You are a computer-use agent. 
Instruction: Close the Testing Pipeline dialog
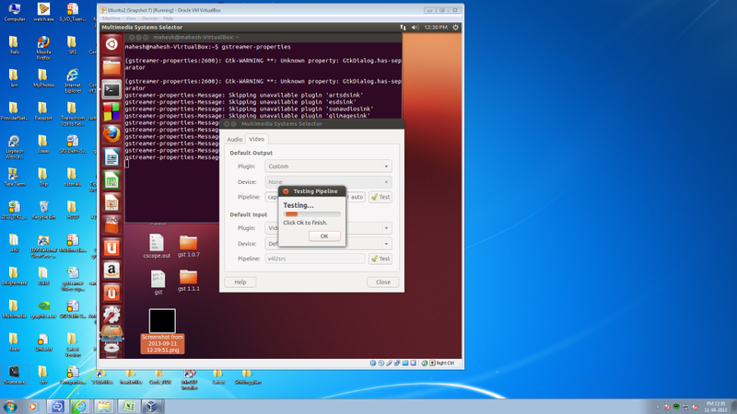tap(286, 191)
